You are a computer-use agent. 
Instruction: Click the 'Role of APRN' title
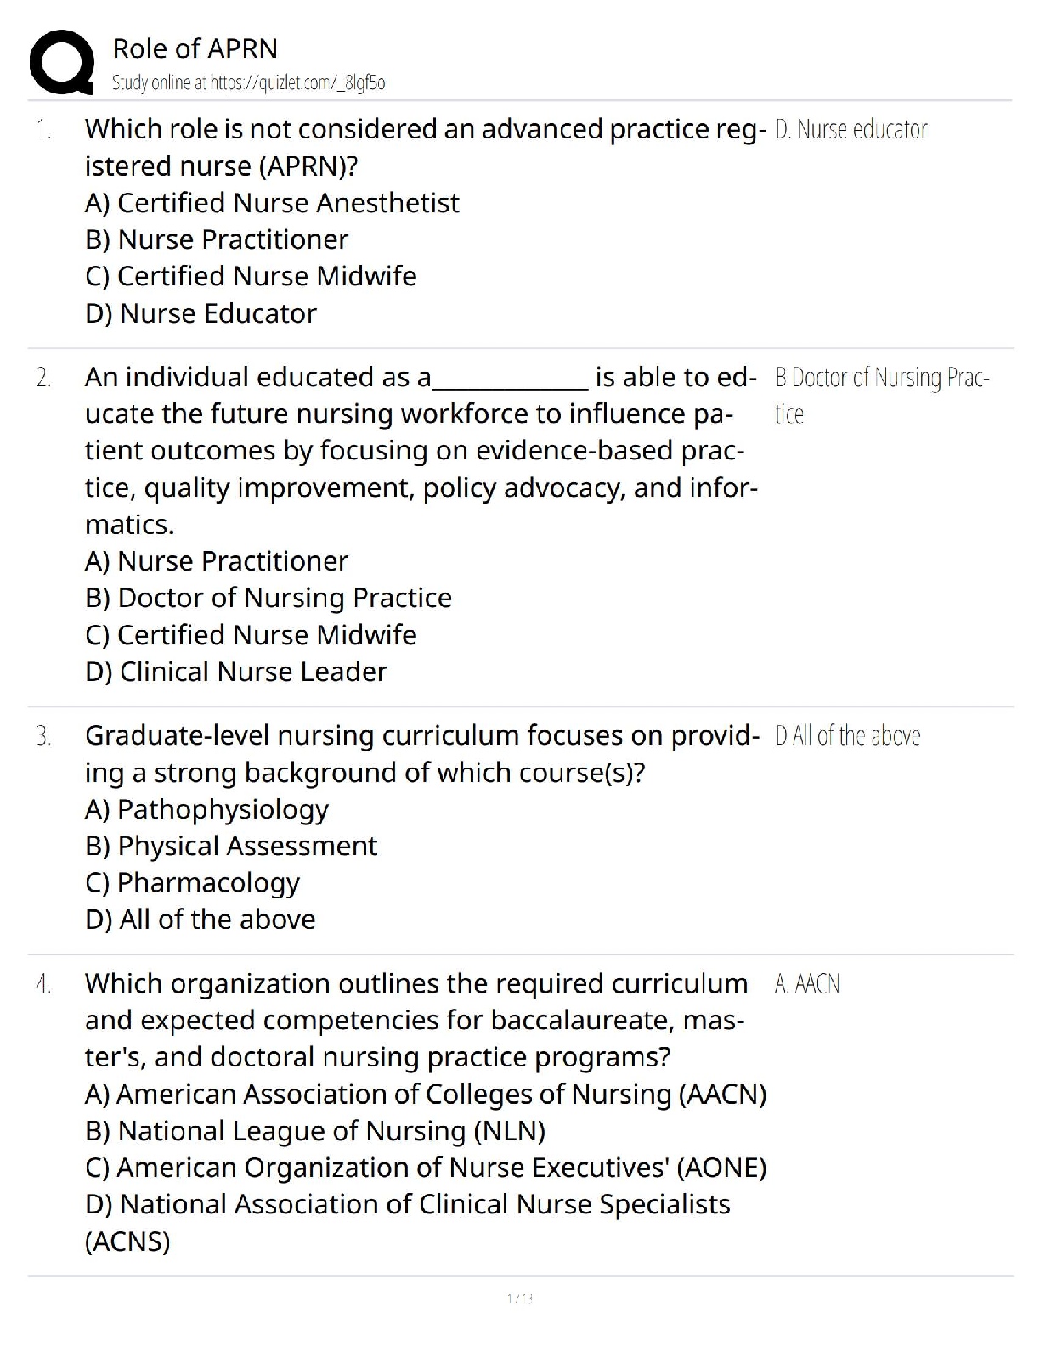pos(195,48)
